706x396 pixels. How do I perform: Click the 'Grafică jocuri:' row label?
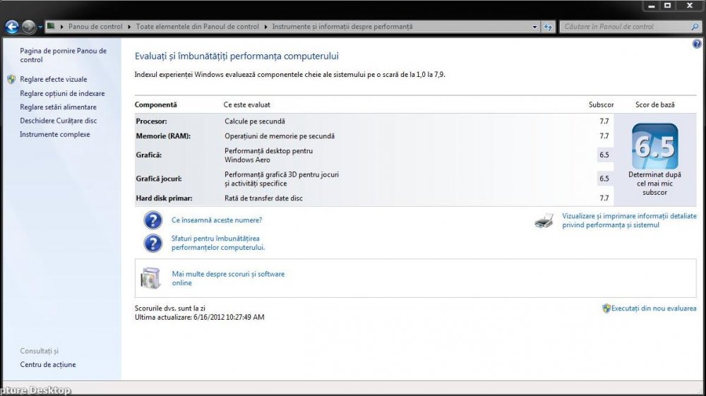coord(158,179)
